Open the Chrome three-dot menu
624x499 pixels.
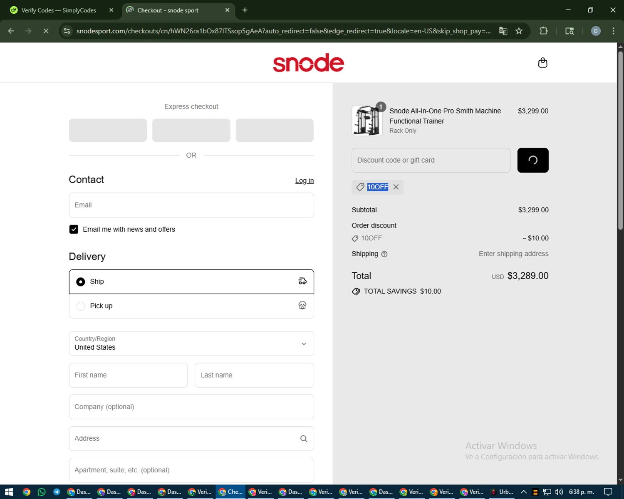point(613,31)
